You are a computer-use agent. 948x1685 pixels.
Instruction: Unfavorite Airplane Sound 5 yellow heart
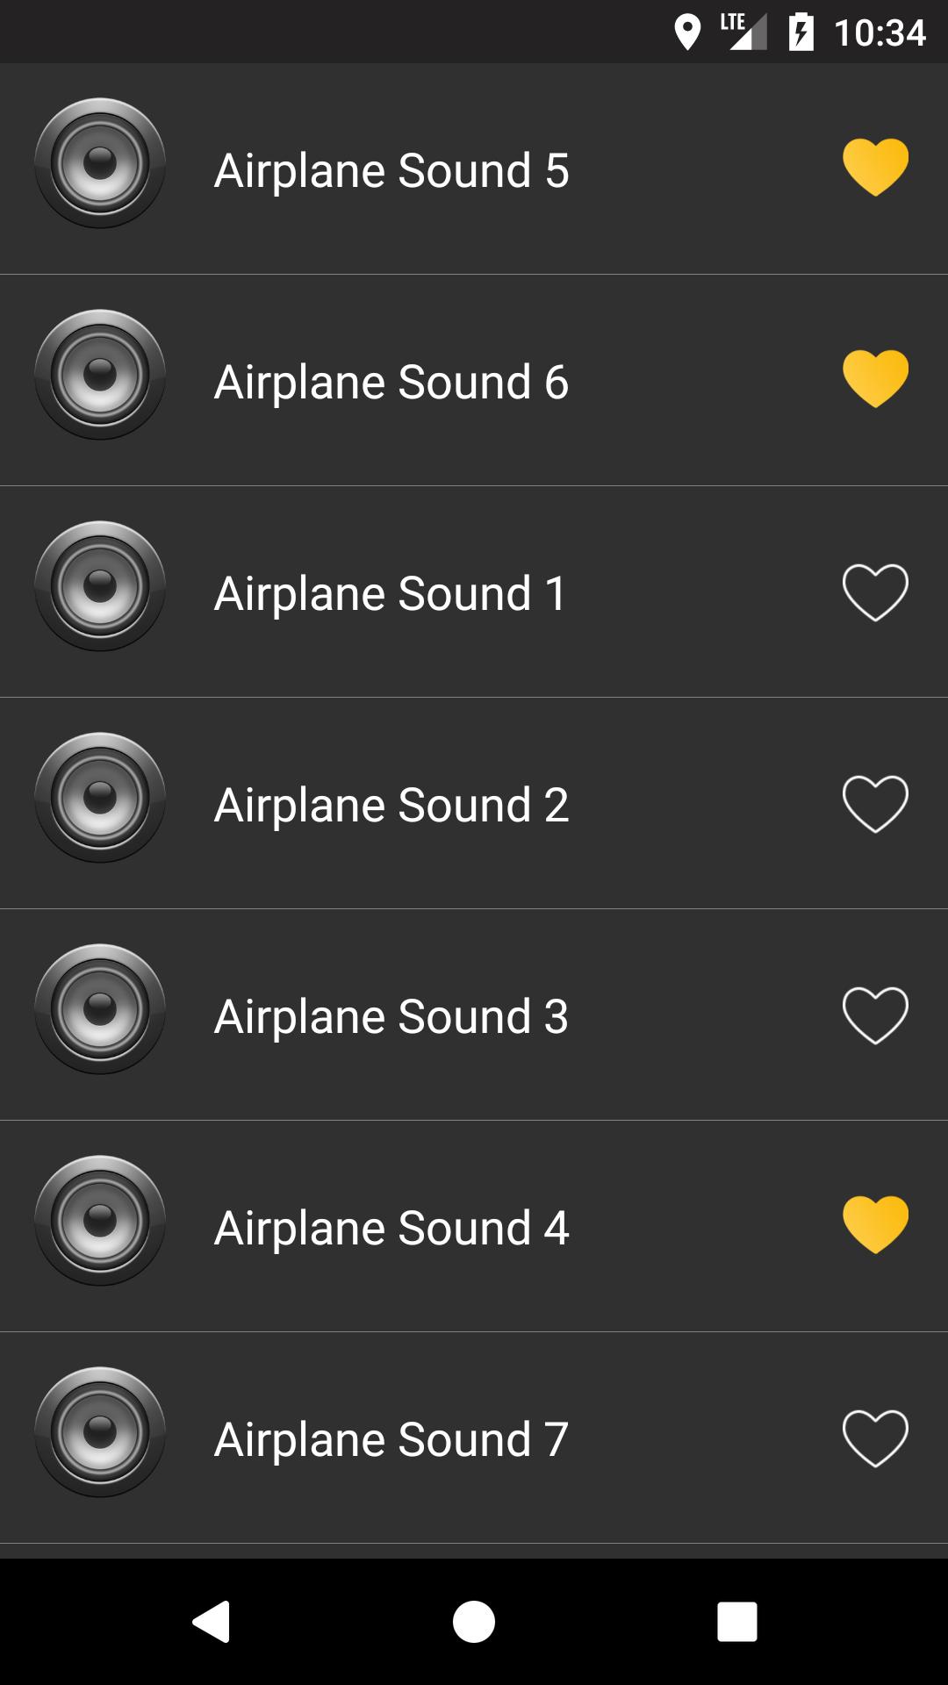[875, 167]
